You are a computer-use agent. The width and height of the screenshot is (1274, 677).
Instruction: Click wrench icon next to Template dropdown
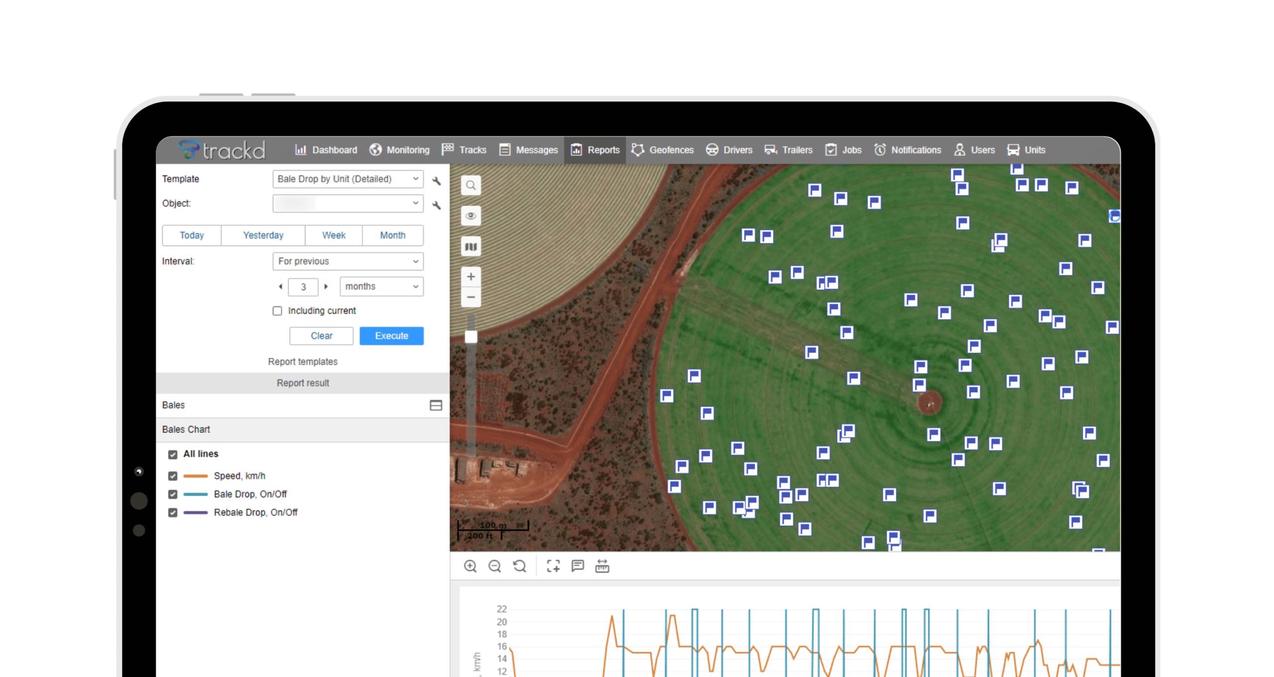click(x=436, y=180)
